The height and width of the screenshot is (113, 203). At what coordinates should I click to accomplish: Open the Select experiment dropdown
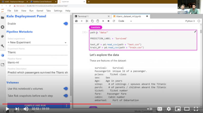coord(38,42)
